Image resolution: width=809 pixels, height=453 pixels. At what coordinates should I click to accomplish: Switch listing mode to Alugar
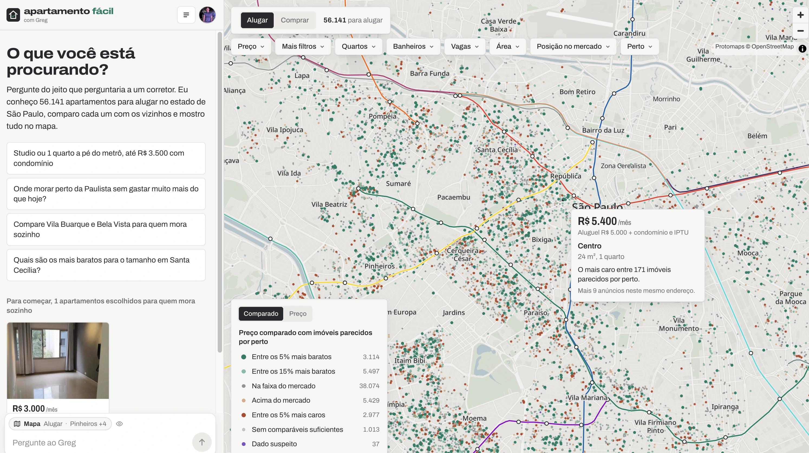click(257, 20)
